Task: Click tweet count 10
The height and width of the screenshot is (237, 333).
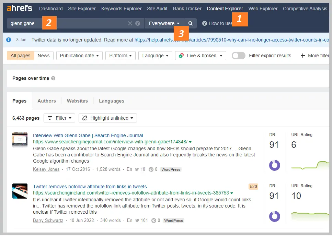Action: (x=143, y=169)
